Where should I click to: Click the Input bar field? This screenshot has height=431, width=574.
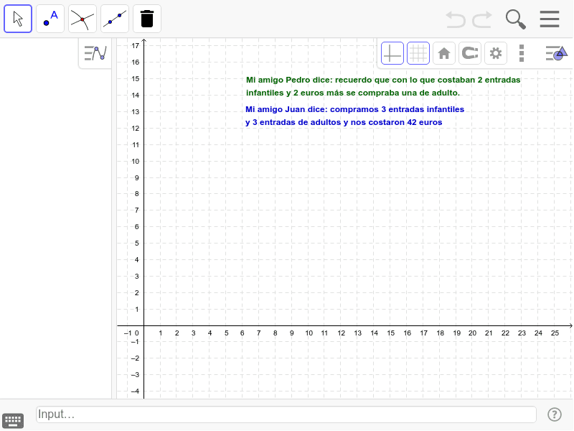[286, 414]
